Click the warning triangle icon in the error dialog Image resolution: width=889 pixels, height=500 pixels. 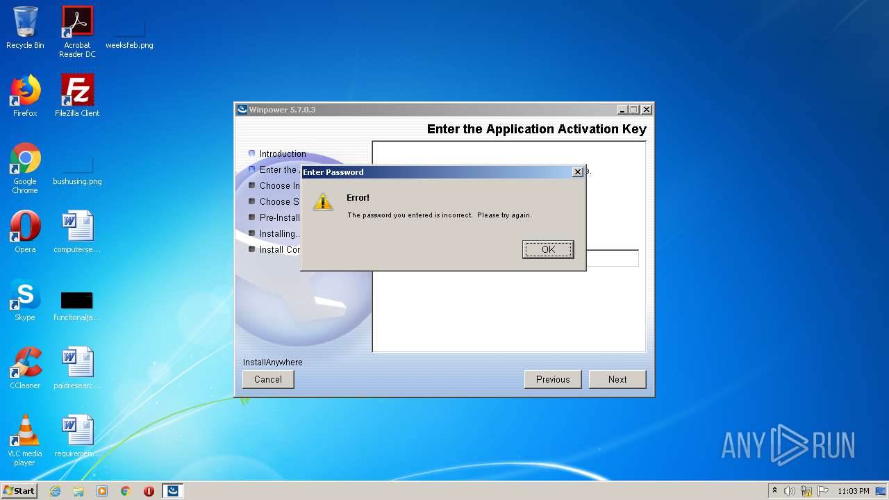[x=323, y=202]
